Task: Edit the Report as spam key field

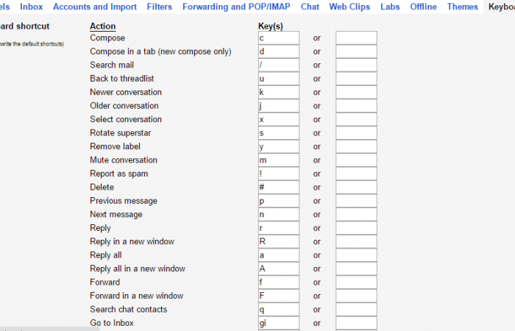Action: click(x=279, y=174)
